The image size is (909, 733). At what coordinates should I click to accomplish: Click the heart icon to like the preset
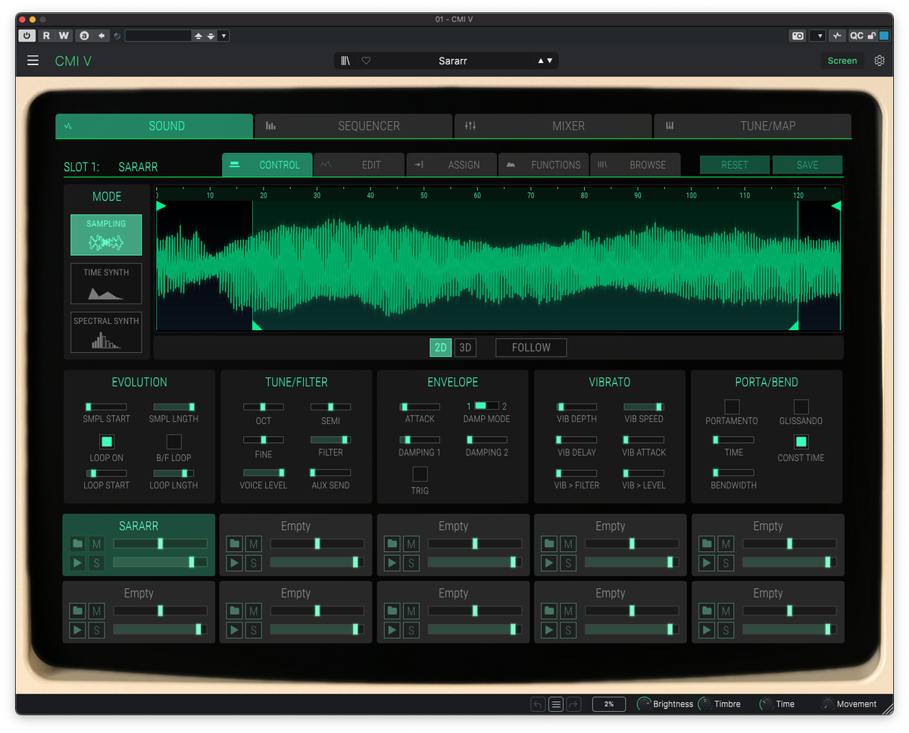coord(366,61)
